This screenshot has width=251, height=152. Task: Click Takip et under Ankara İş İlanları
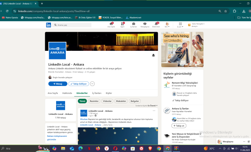(179, 126)
